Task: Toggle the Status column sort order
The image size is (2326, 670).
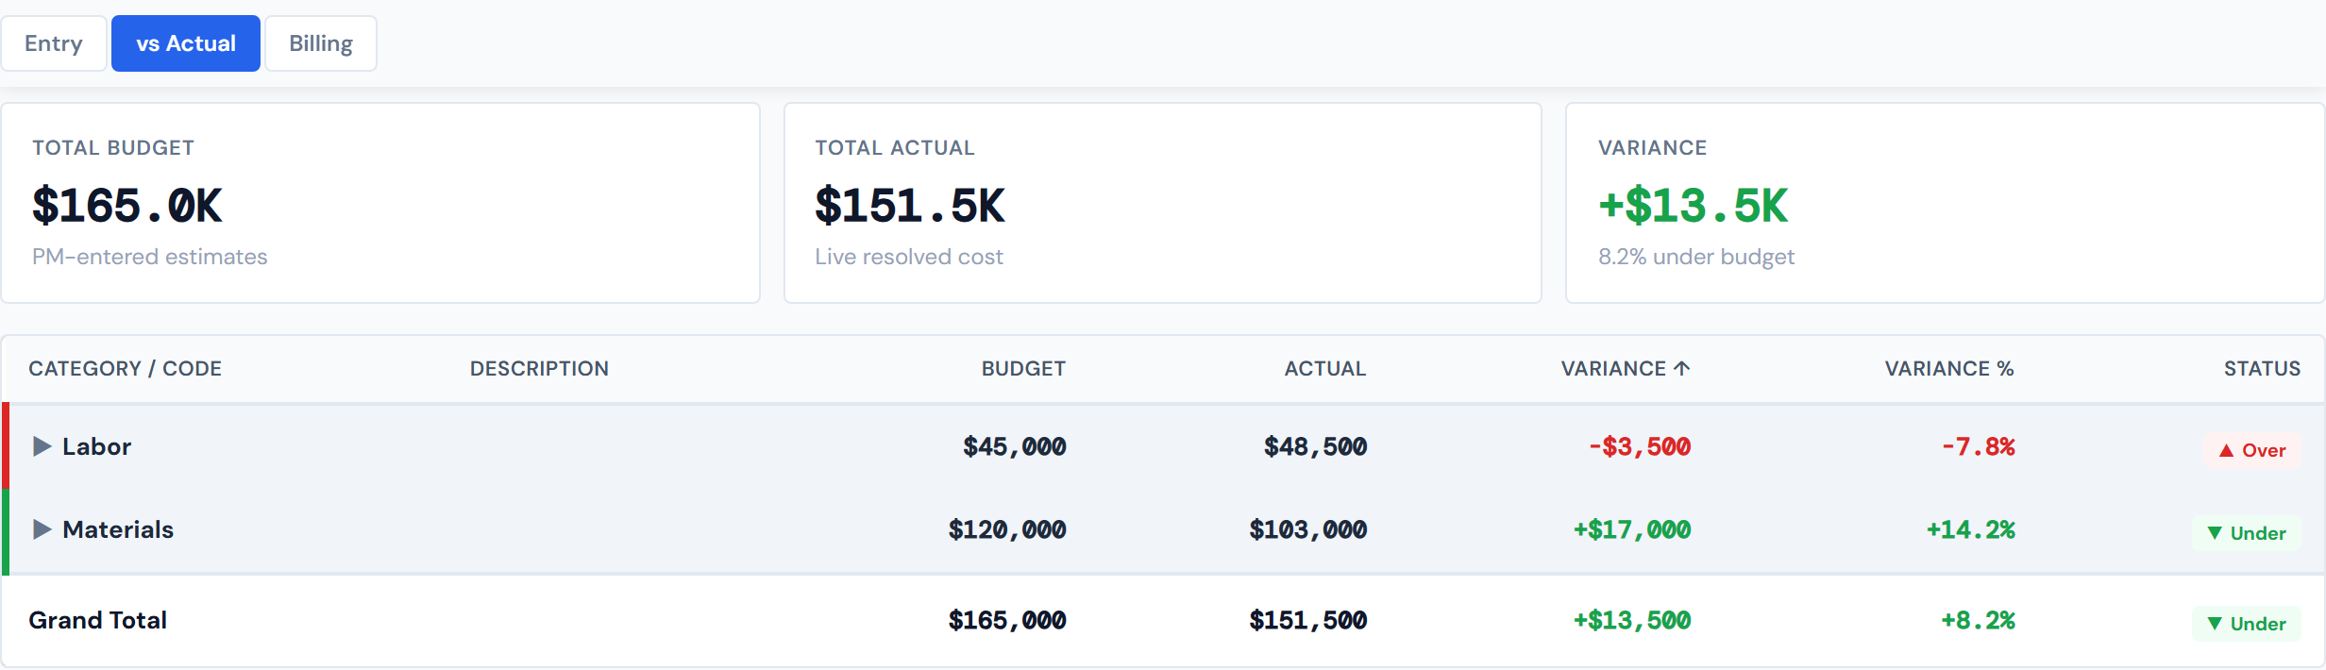Action: point(2260,368)
